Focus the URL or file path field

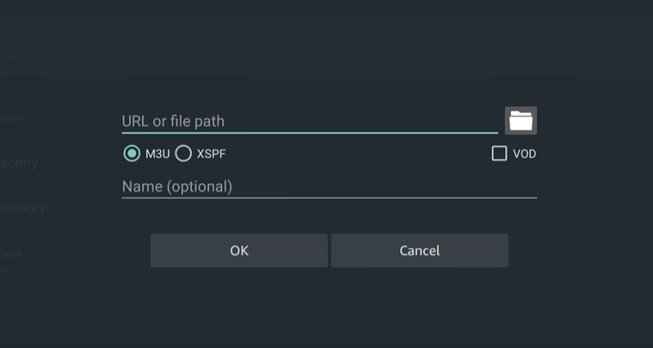coord(309,121)
